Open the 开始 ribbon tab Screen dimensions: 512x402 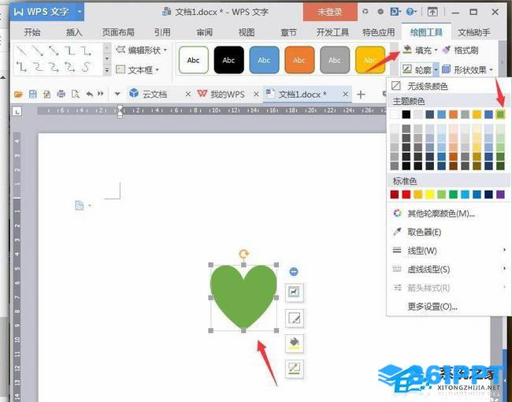32,32
